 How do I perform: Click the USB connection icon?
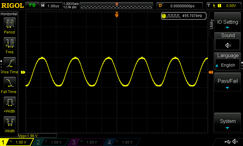click(x=228, y=142)
